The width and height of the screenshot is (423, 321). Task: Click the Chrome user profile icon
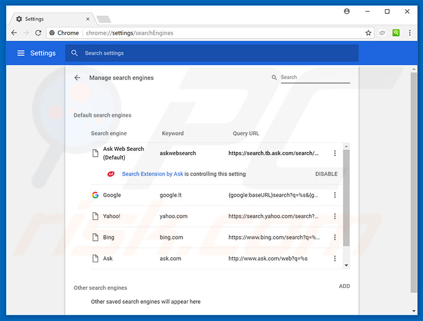click(347, 11)
